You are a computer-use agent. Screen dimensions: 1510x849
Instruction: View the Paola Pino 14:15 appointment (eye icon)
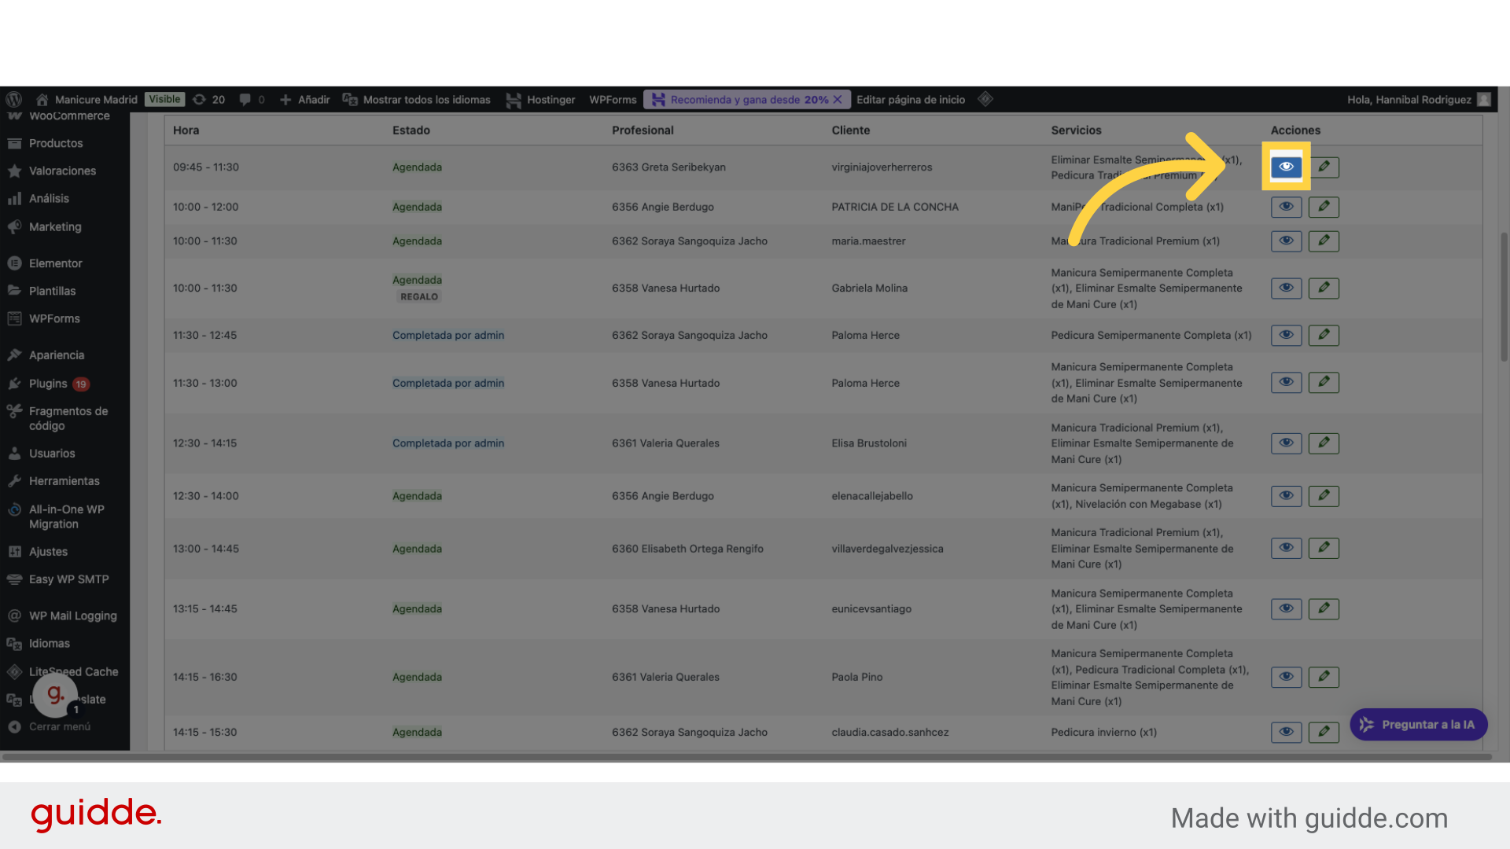point(1286,677)
